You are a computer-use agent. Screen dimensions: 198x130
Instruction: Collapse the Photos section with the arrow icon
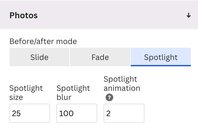coord(188,15)
